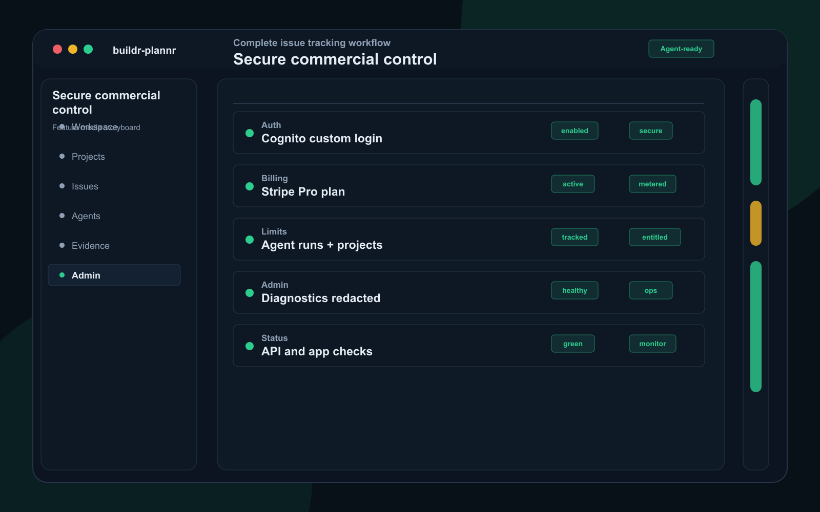Click the bullet next to Evidence
The height and width of the screenshot is (512, 820).
point(62,245)
